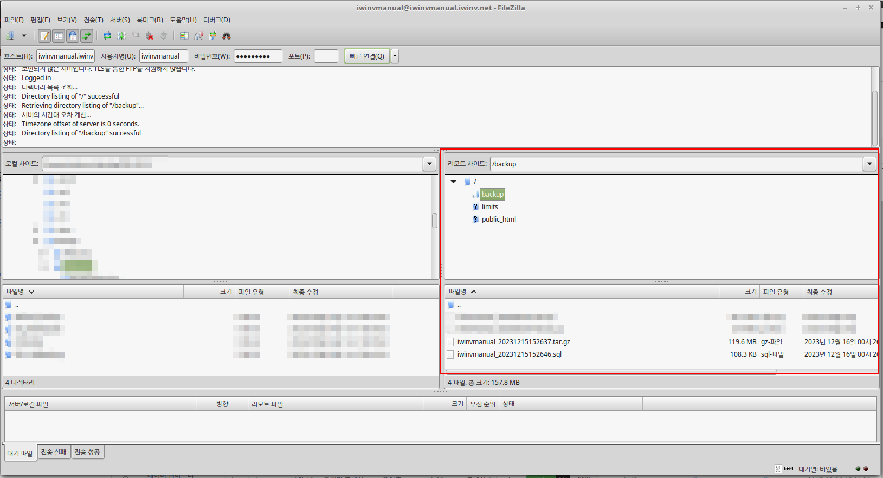This screenshot has width=883, height=478.
Task: Toggle the remote directory tree display
Action: [x=73, y=36]
